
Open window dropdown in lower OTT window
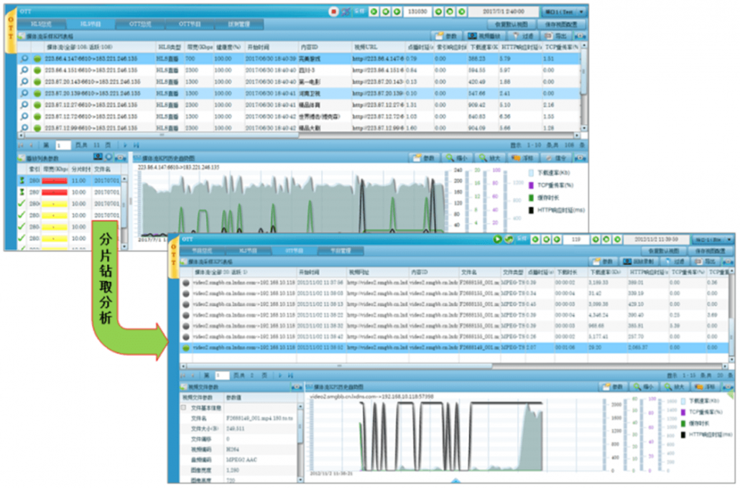[710, 239]
